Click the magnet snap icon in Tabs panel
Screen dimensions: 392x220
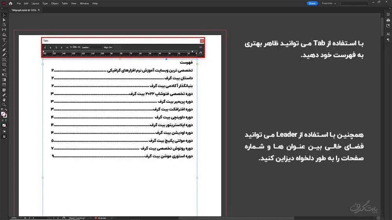coord(200,53)
